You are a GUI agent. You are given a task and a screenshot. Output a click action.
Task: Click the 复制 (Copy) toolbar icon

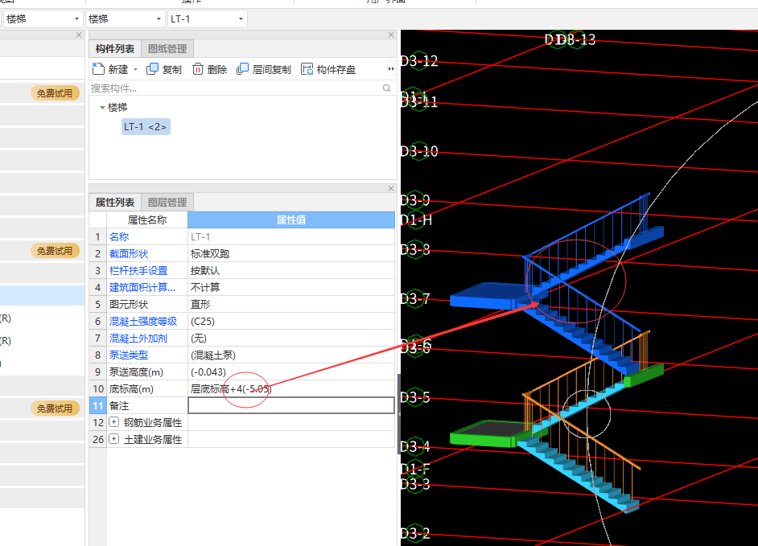click(152, 69)
